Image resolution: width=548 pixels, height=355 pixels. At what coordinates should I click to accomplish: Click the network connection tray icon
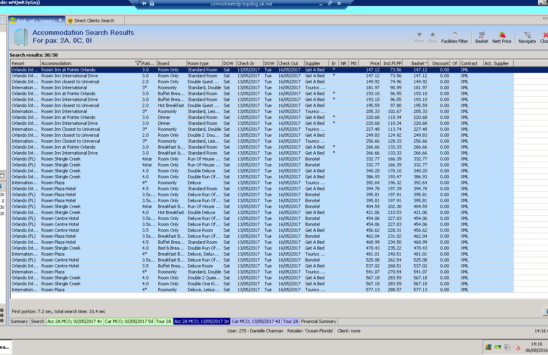tap(508, 347)
